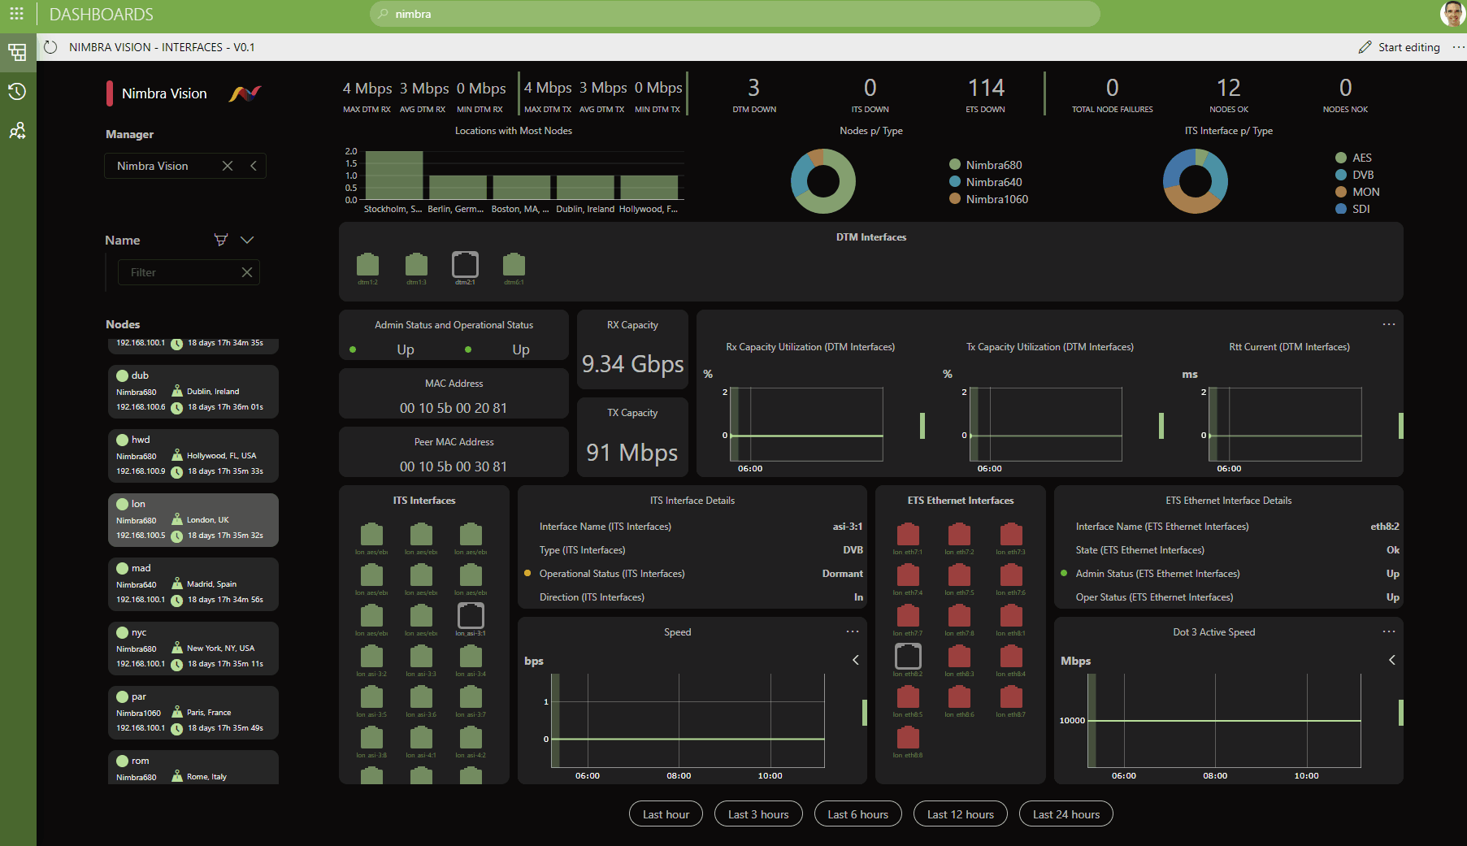1467x846 pixels.
Task: Select the hwd Hollywood node card
Action: coord(193,456)
